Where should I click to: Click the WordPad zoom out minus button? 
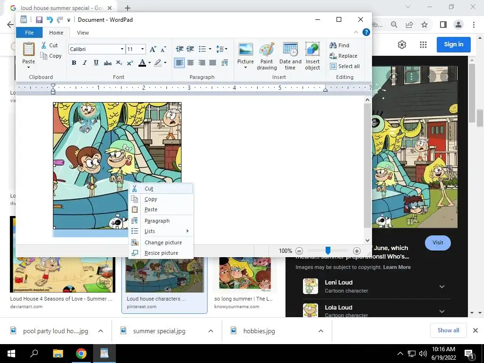tap(299, 251)
